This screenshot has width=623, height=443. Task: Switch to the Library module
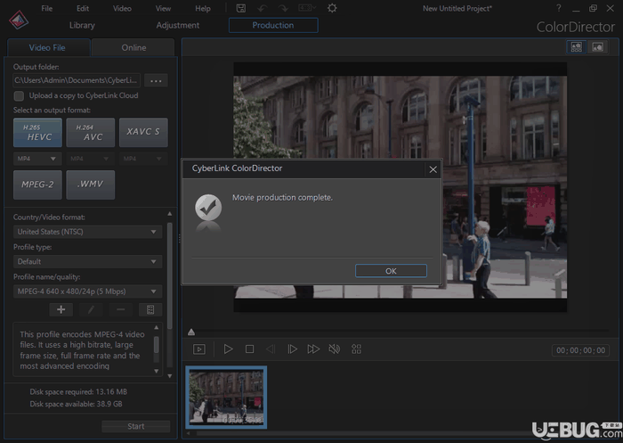(x=82, y=25)
